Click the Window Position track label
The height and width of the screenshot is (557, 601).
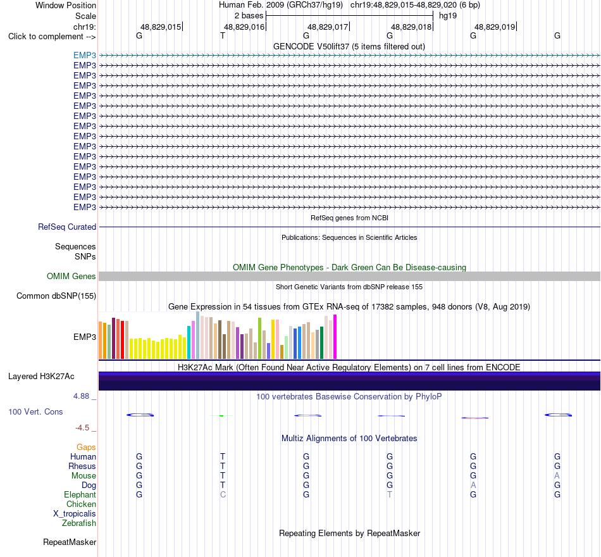click(x=66, y=5)
